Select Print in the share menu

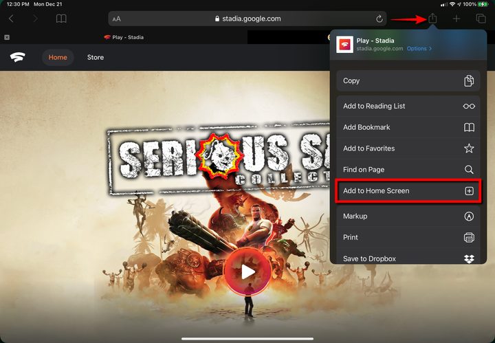tap(408, 238)
